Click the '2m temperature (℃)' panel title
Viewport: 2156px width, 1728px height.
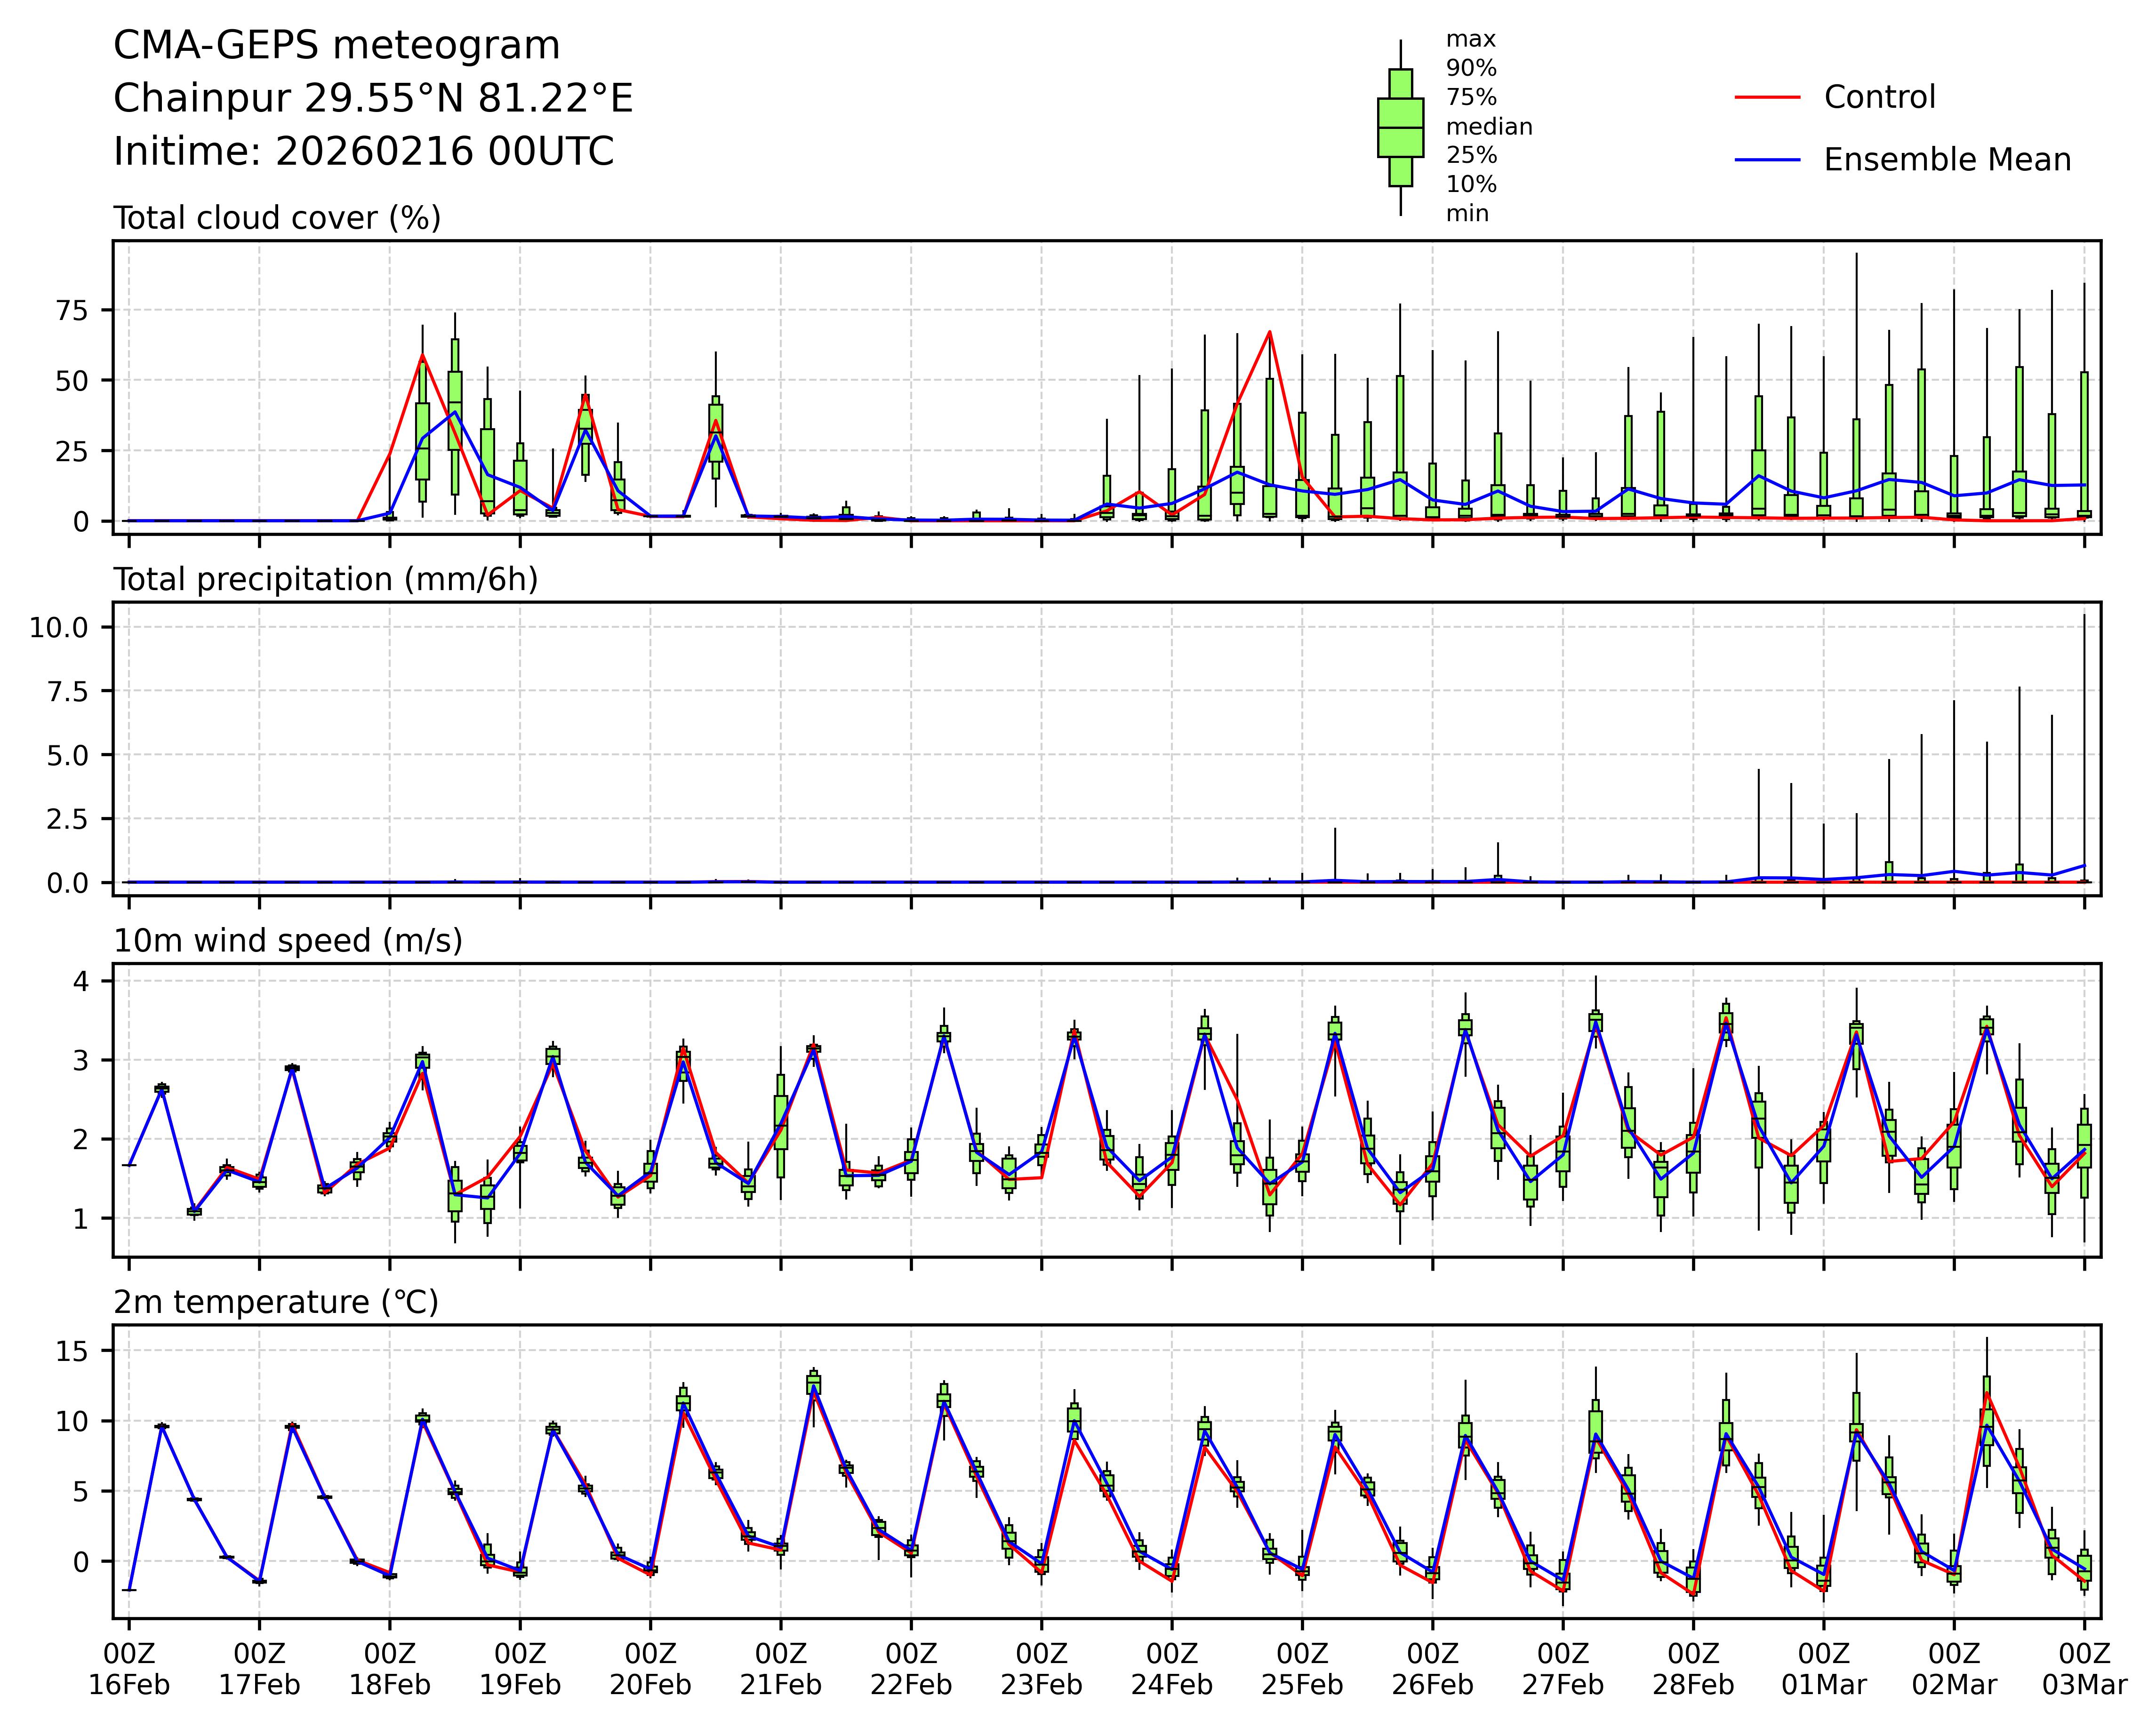[x=276, y=1303]
